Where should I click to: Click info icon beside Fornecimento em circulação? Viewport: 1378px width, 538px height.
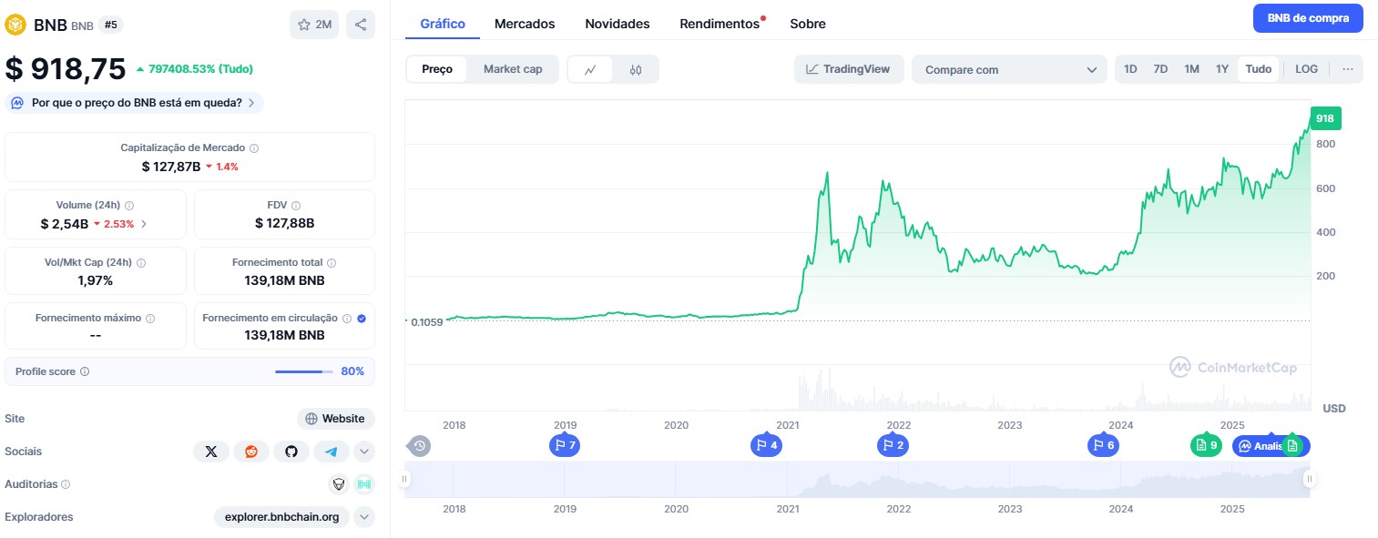346,319
